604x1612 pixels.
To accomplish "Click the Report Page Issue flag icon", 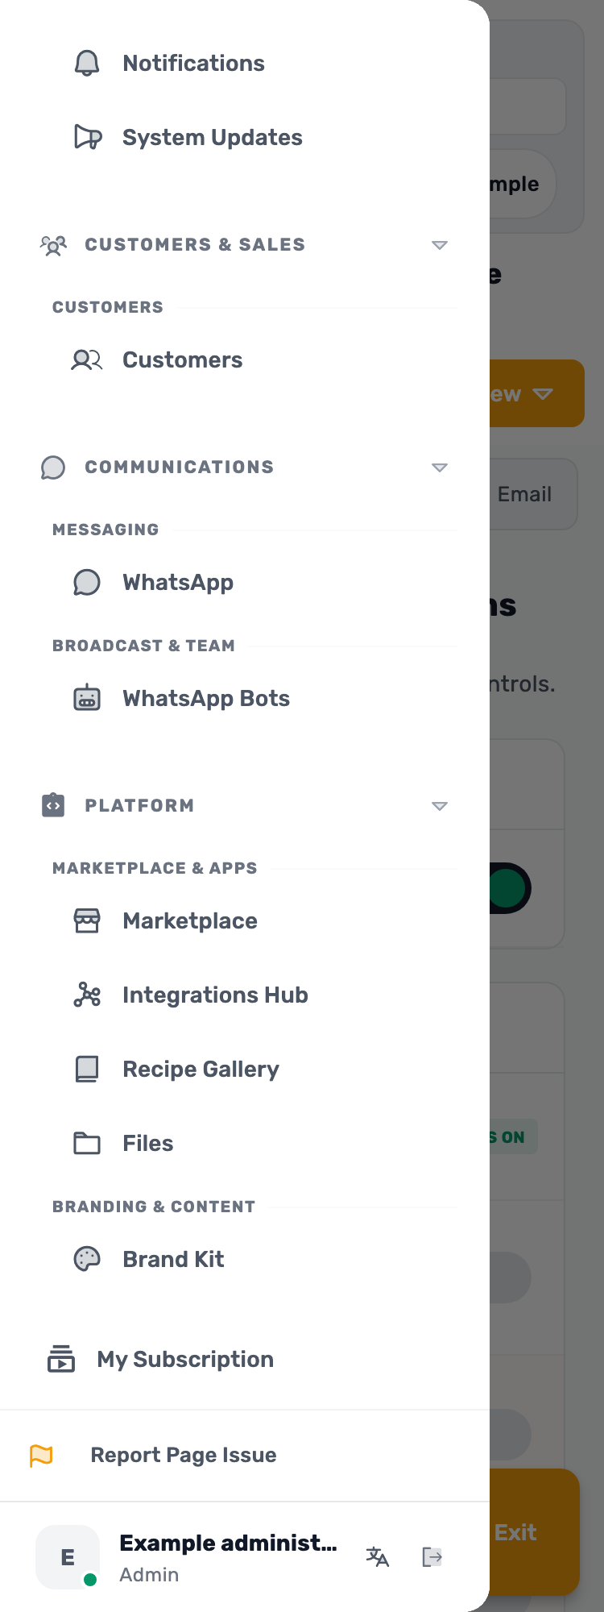I will coord(41,1455).
